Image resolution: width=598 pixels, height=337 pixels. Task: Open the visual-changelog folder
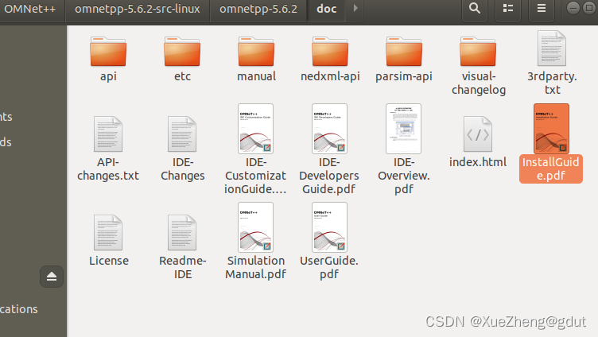tap(478, 52)
